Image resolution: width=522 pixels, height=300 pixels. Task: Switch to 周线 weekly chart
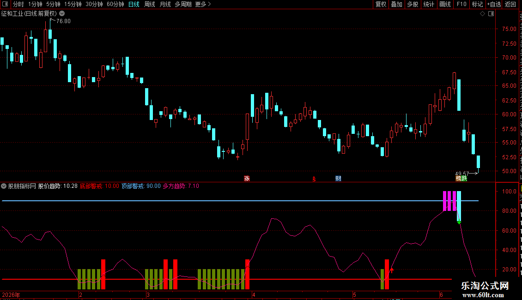150,4
